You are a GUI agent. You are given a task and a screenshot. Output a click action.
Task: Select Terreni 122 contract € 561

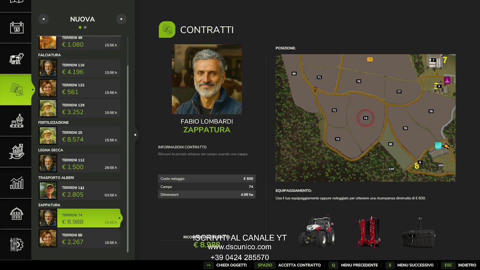[x=79, y=88]
